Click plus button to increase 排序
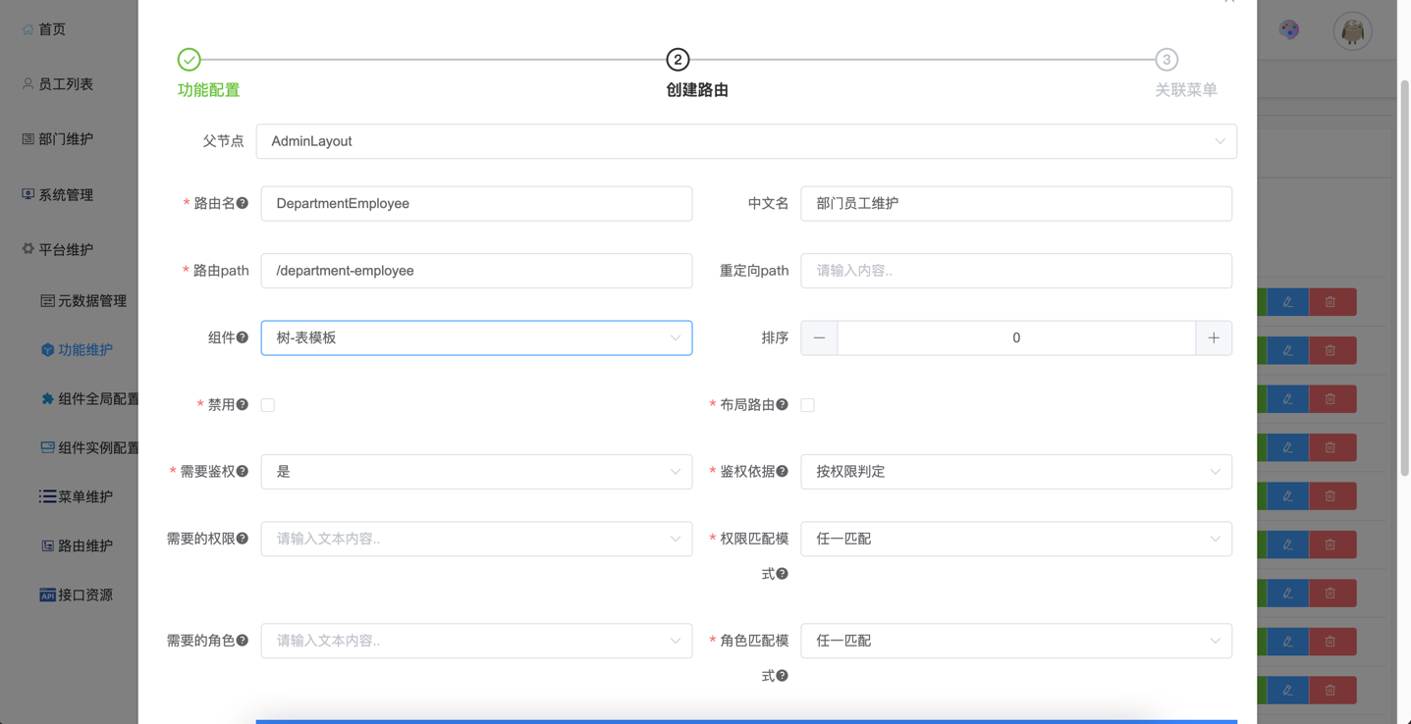1411x724 pixels. 1214,337
